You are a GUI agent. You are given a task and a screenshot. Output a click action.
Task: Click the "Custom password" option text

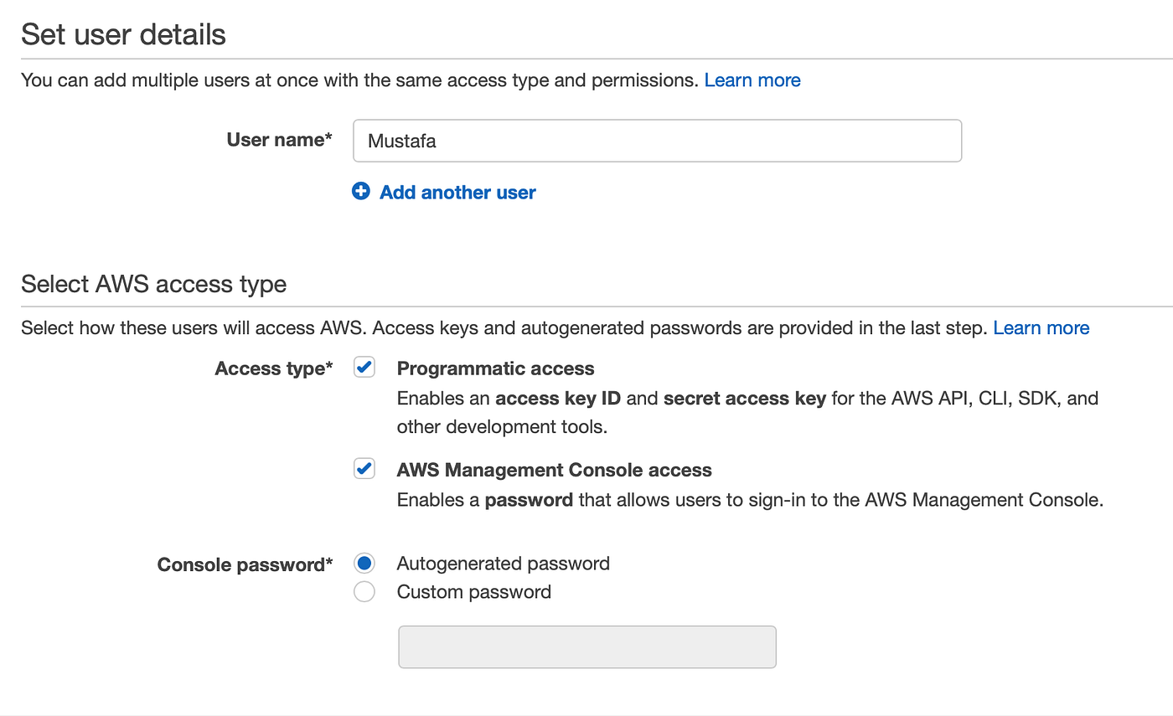pyautogui.click(x=473, y=592)
